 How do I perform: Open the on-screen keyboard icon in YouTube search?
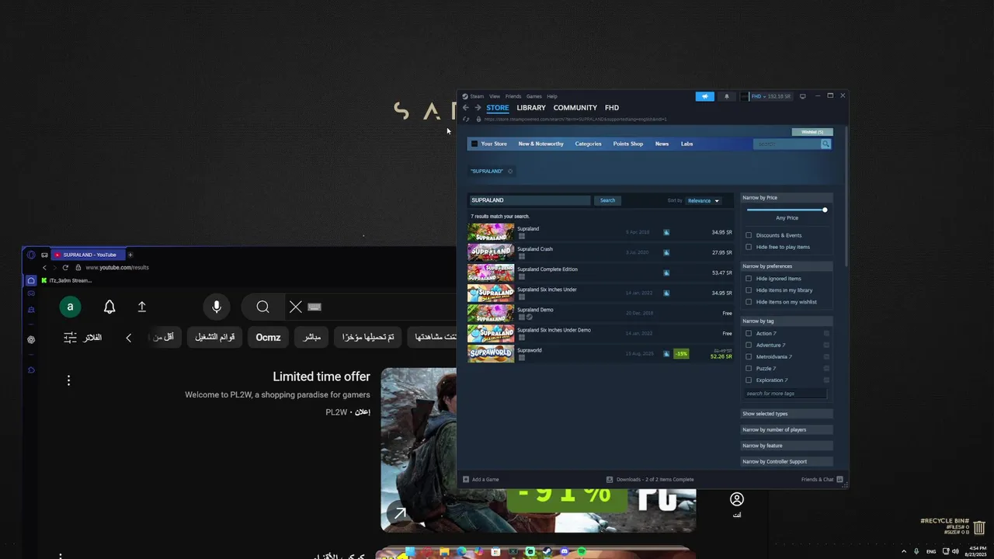tap(315, 307)
